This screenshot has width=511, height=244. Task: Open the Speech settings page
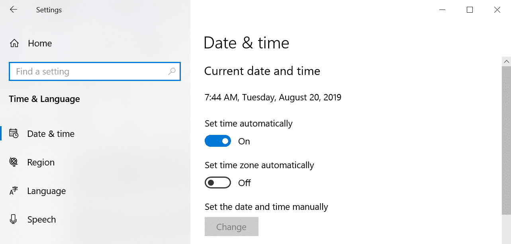click(41, 219)
